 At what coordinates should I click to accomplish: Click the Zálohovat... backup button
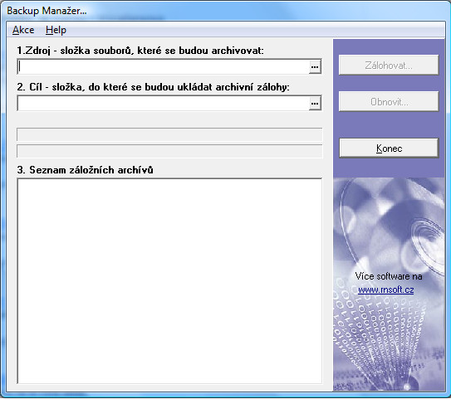click(x=389, y=66)
